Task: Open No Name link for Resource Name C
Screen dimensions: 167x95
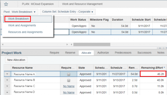Action: click(x=69, y=86)
